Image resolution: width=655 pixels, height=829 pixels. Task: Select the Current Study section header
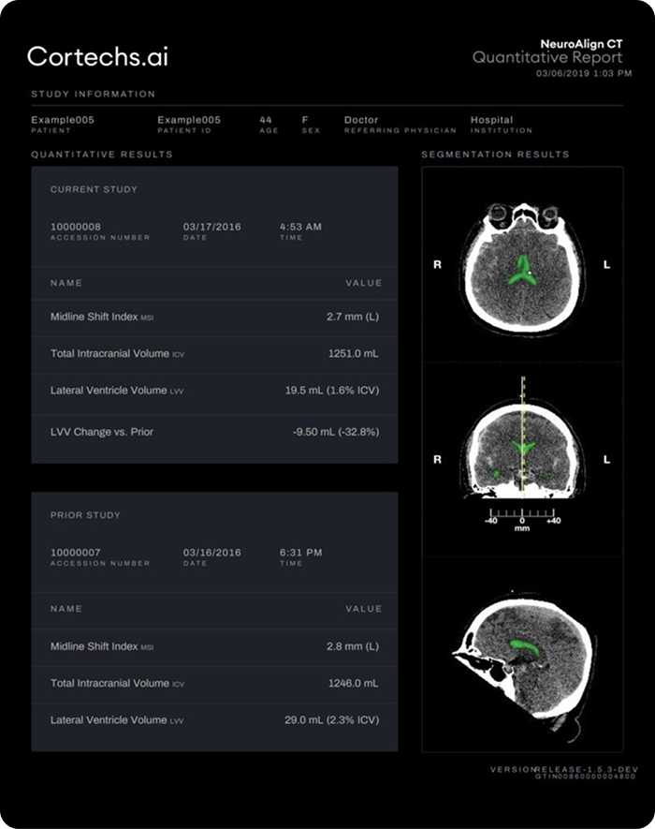tap(94, 189)
